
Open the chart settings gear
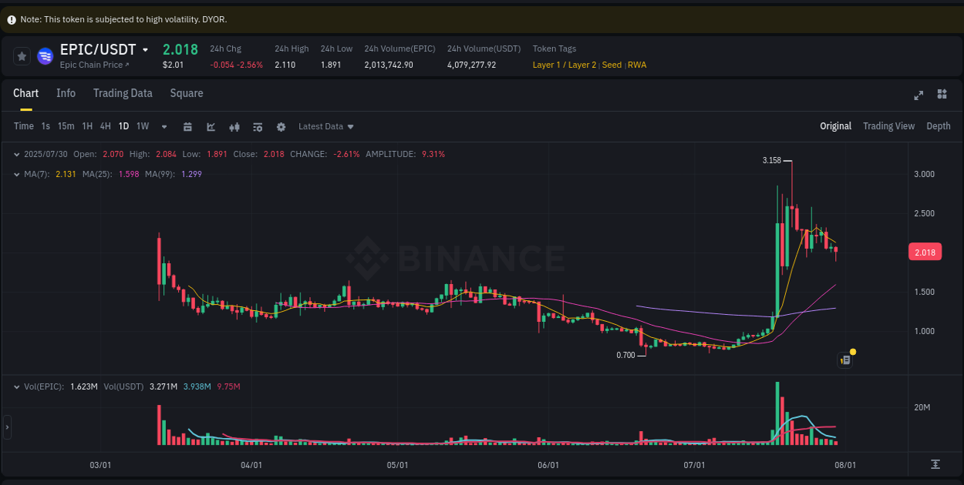pos(281,126)
